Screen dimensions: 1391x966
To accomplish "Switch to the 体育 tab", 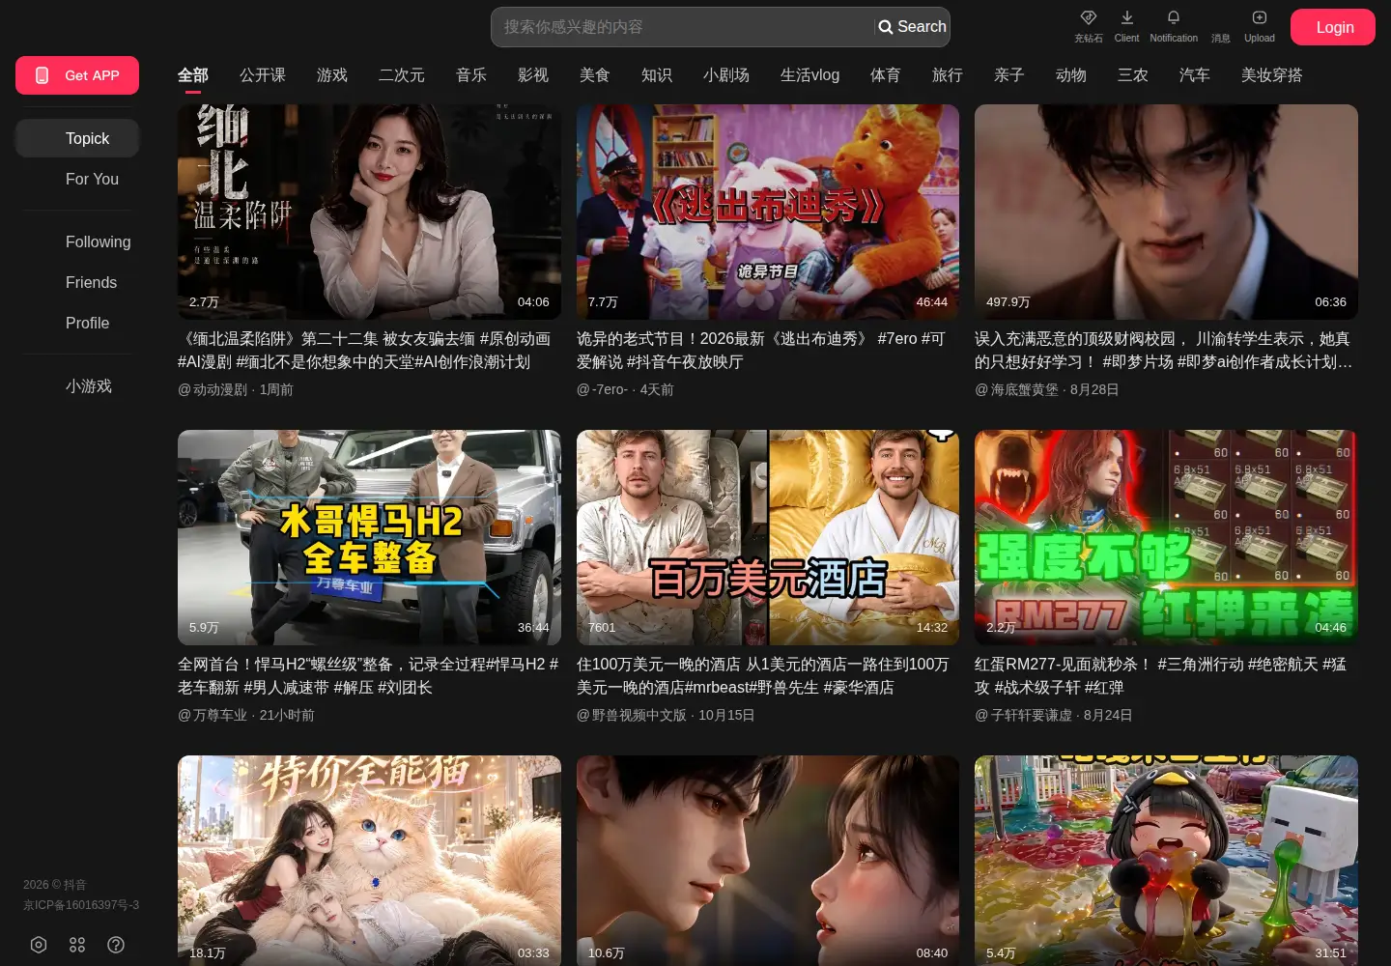I will coord(886,75).
